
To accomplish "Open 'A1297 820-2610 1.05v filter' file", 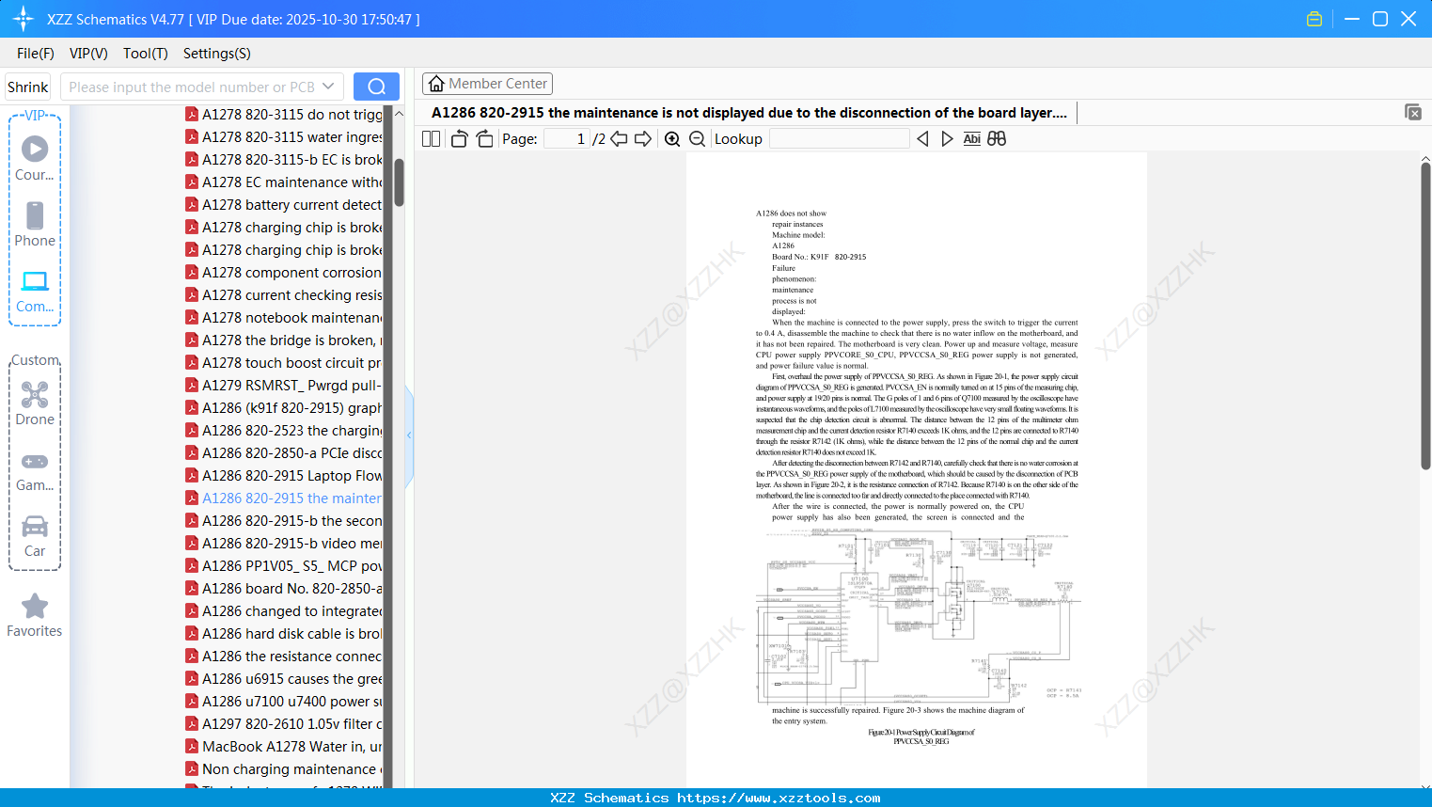I will tap(284, 724).
